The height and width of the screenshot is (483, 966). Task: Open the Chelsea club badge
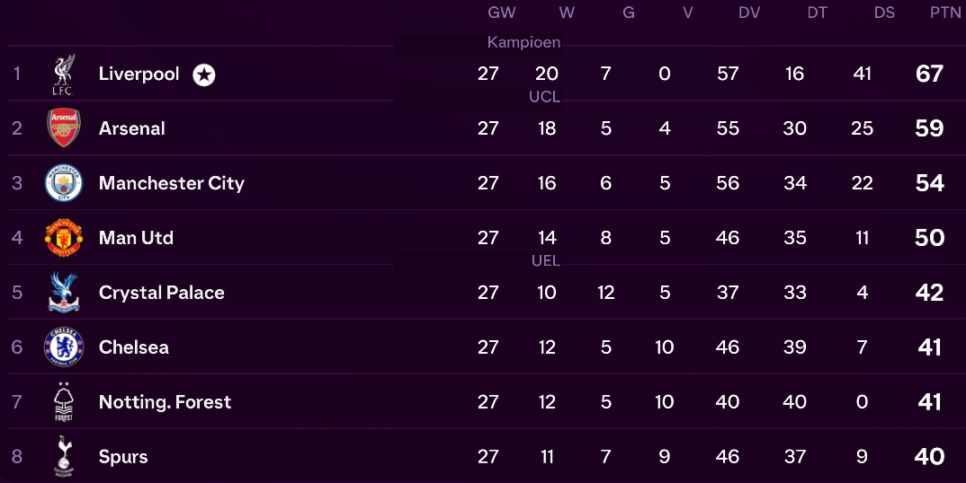click(64, 347)
